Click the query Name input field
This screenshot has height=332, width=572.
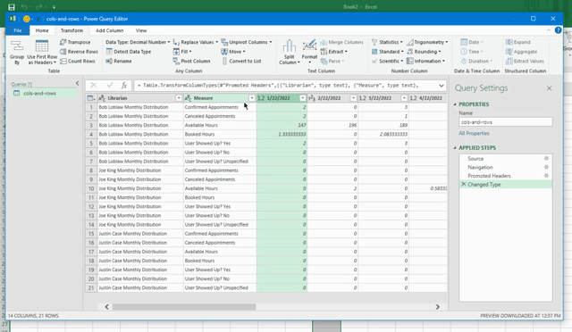coord(506,122)
